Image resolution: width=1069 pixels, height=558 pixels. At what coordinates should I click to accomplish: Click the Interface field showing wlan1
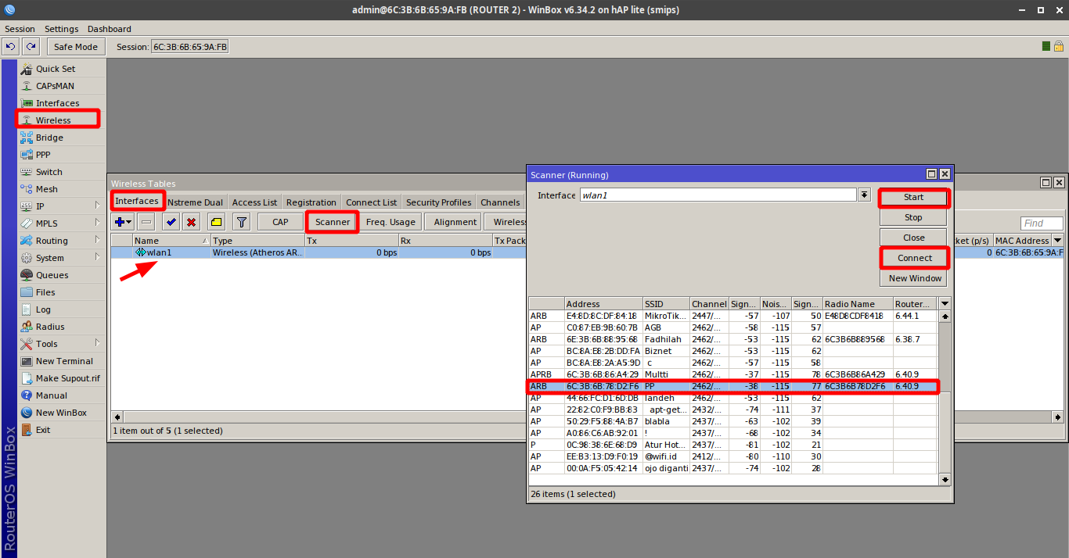tap(718, 195)
